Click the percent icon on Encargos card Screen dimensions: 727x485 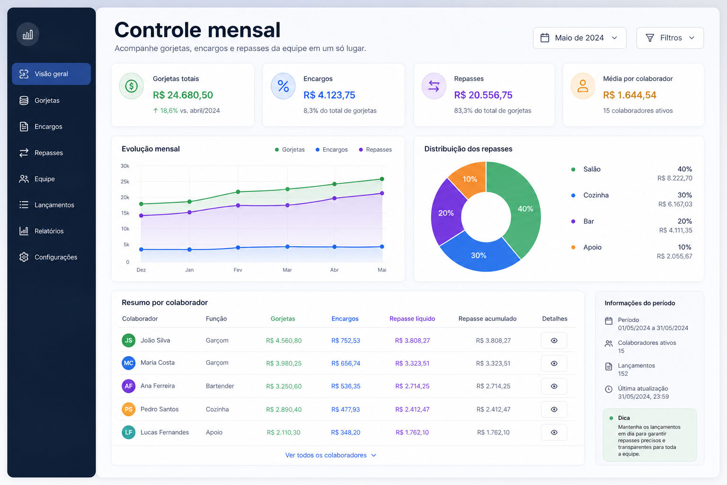point(283,86)
